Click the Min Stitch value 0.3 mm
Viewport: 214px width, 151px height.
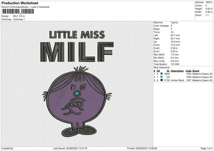click(174, 58)
